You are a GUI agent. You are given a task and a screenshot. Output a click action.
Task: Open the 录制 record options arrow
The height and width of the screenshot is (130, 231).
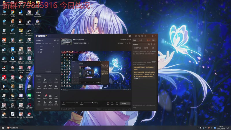point(113,103)
